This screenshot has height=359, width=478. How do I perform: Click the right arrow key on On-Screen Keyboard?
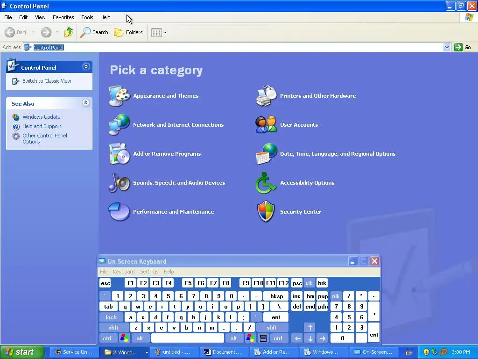tap(323, 338)
